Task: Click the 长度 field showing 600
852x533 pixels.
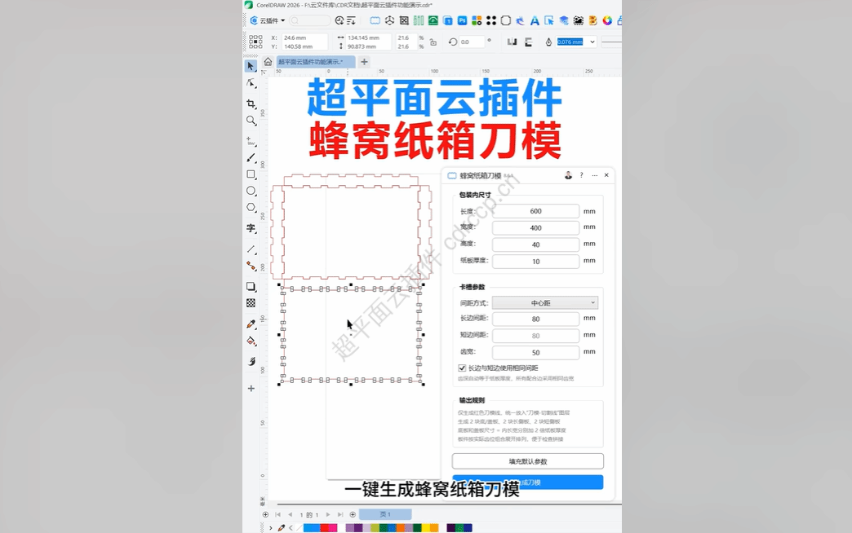Action: [535, 211]
